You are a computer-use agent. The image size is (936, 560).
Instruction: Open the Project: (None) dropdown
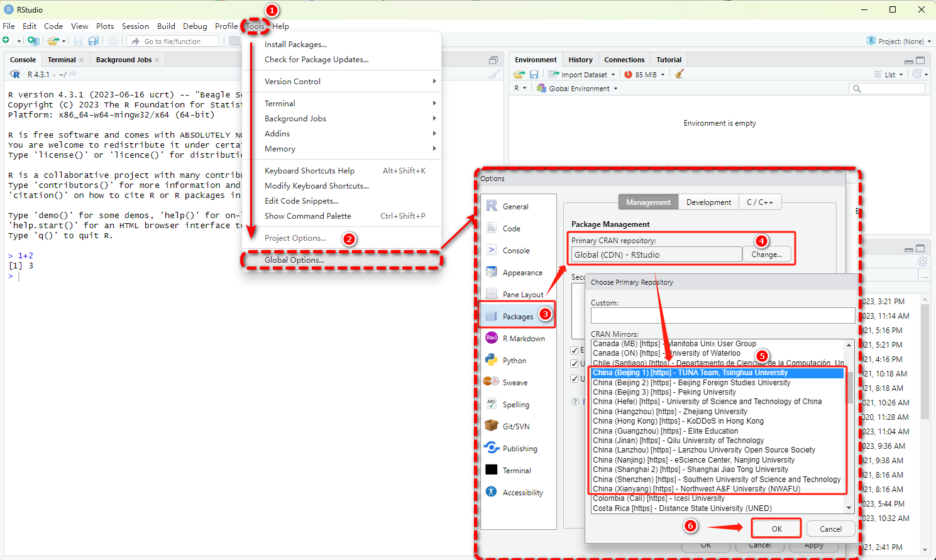click(898, 41)
